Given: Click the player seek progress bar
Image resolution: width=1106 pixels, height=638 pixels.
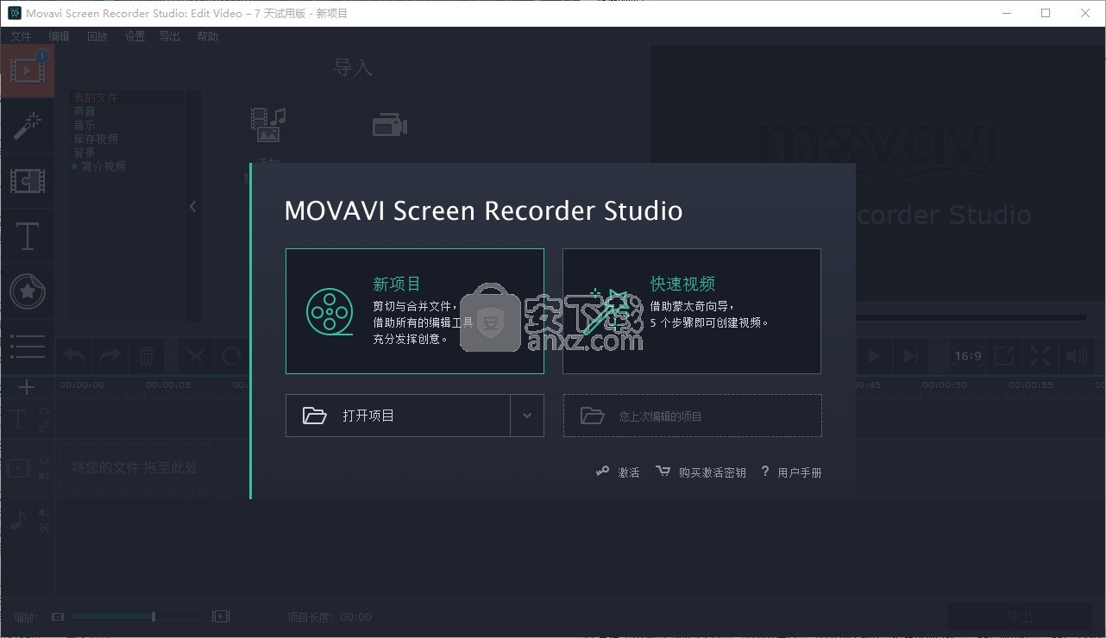Looking at the screenshot, I should (971, 318).
